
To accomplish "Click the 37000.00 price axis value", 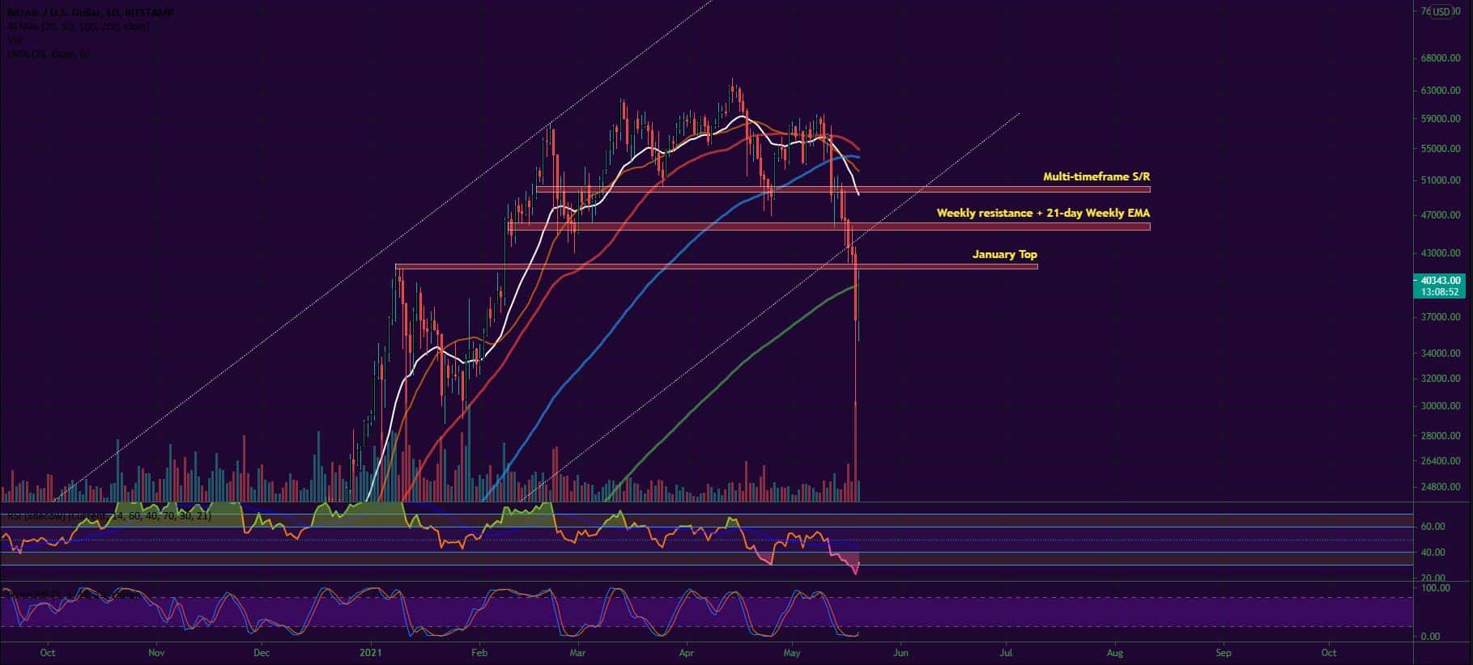I will pos(1440,317).
